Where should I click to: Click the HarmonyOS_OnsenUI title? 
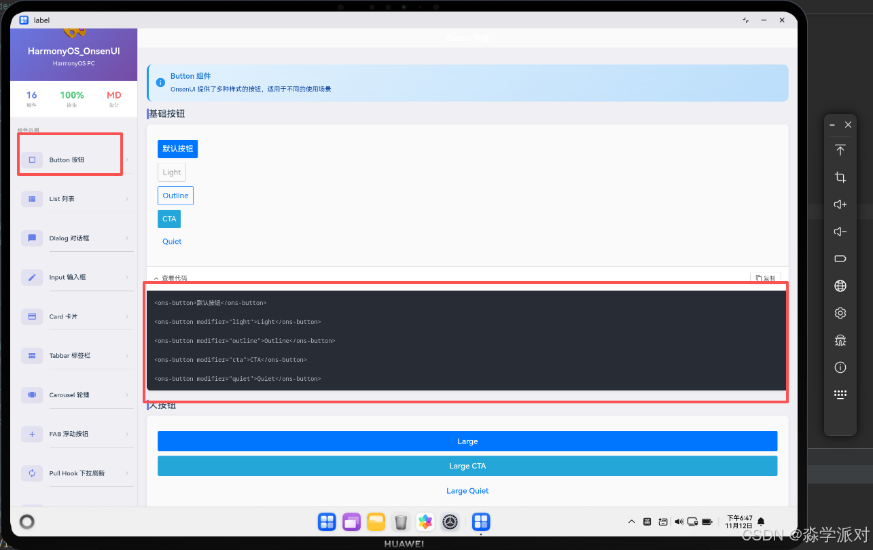(x=74, y=51)
